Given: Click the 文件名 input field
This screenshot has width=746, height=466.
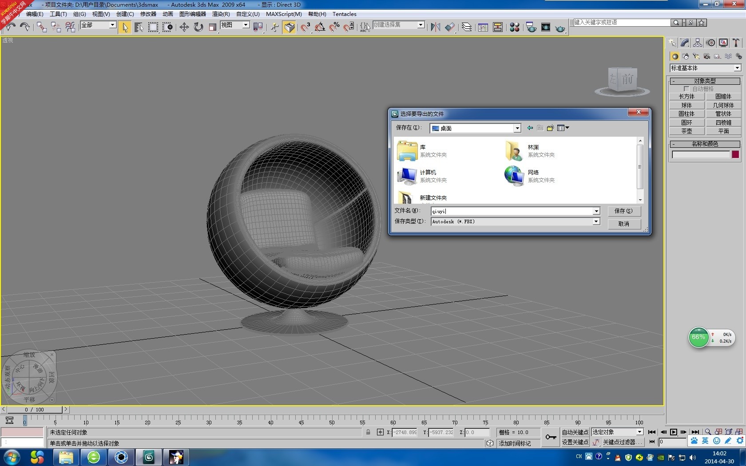Looking at the screenshot, I should (512, 211).
